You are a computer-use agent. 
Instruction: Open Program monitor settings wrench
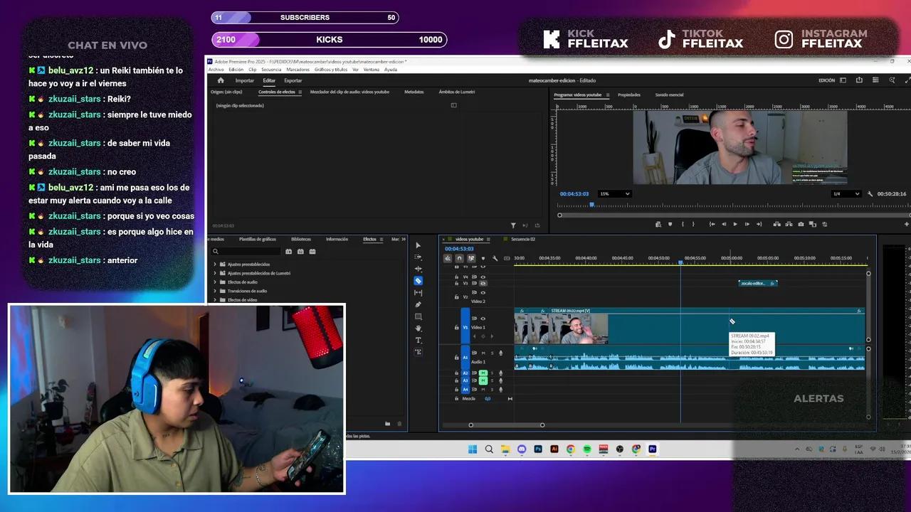(870, 194)
